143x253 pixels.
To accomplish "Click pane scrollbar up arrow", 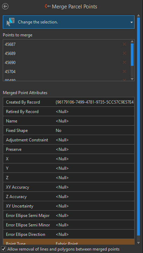I will 138,15.
